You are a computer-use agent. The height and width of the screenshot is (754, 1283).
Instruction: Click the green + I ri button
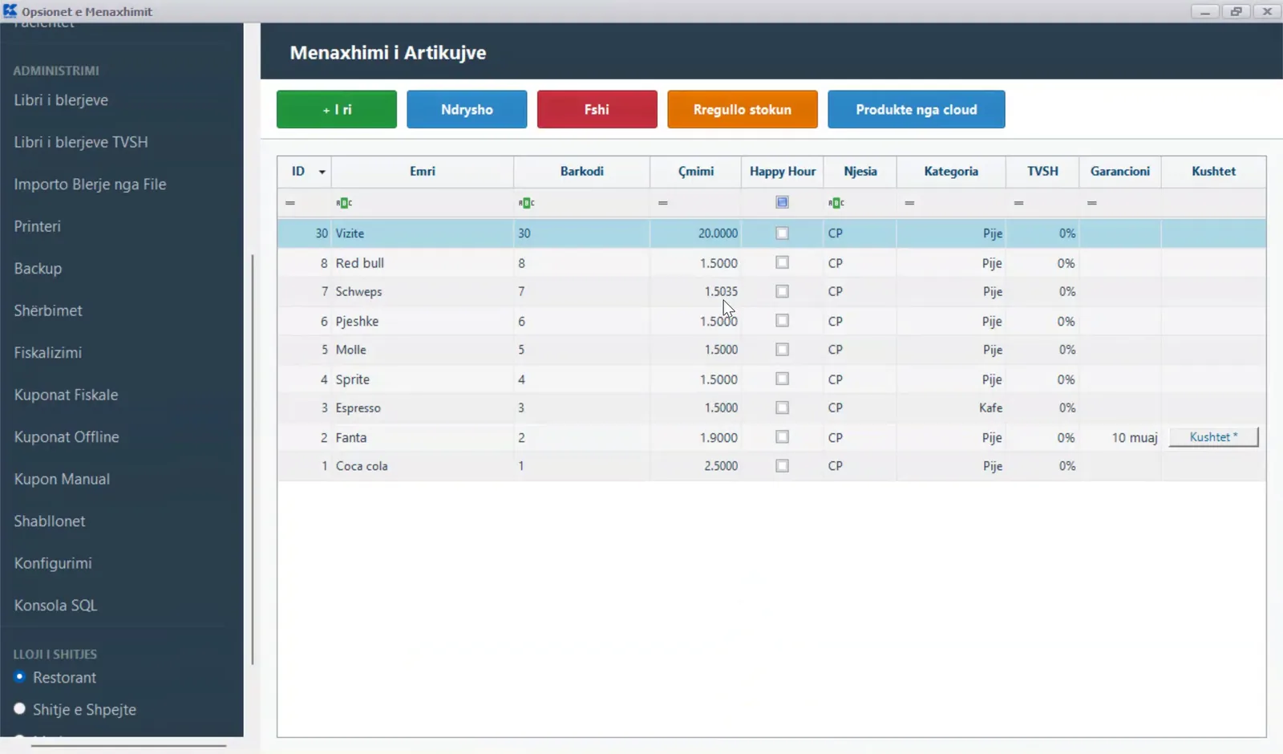coord(337,109)
